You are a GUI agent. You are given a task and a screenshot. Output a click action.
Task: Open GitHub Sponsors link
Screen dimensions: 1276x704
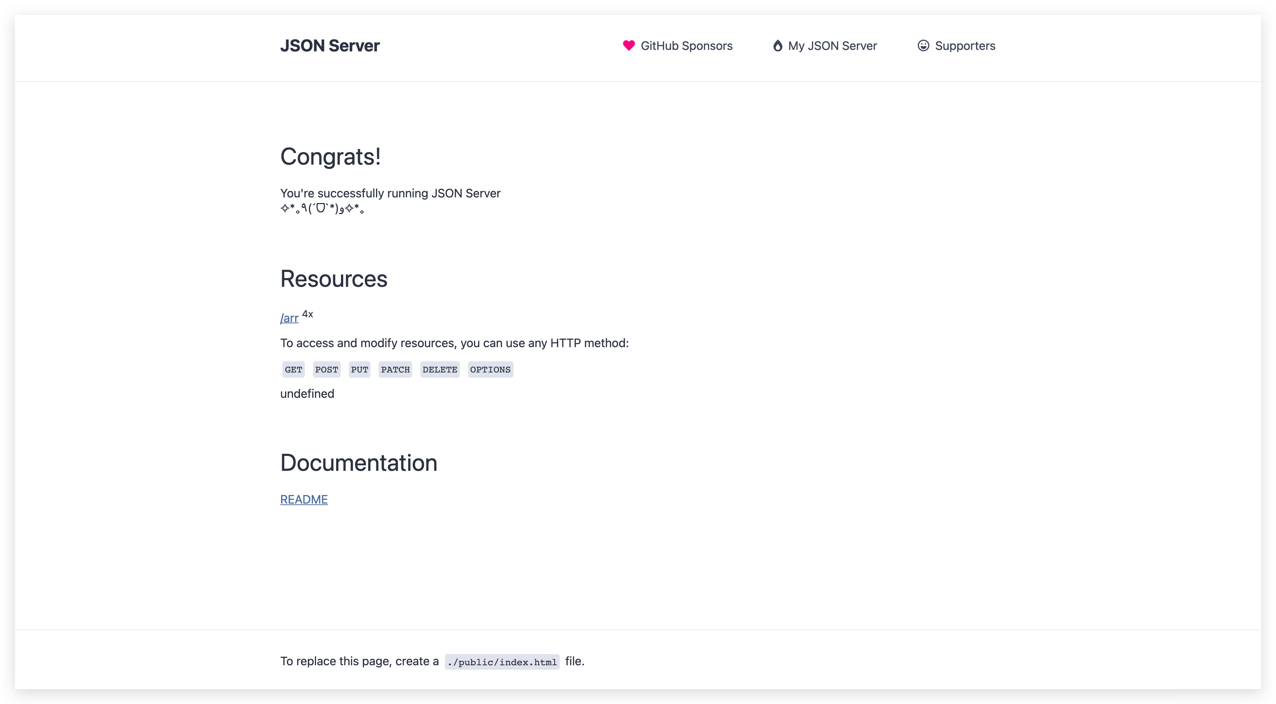pyautogui.click(x=686, y=46)
